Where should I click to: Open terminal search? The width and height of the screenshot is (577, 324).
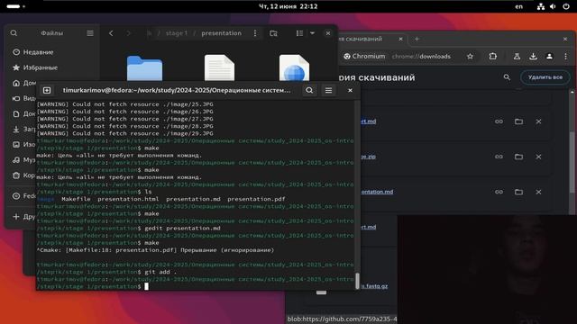point(309,90)
